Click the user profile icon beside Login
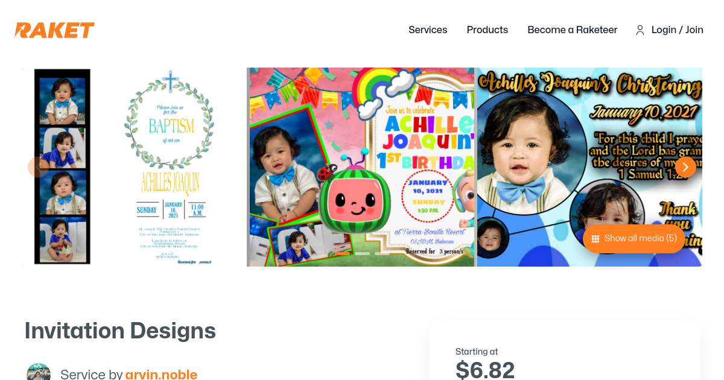This screenshot has width=724, height=380. tap(640, 30)
